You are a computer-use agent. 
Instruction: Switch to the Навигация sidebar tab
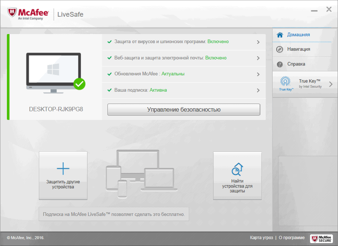coord(299,49)
